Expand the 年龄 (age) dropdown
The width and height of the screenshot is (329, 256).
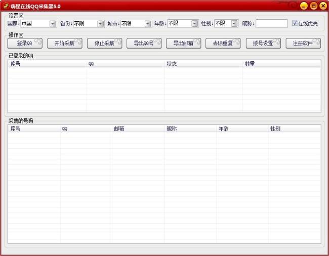coord(194,23)
